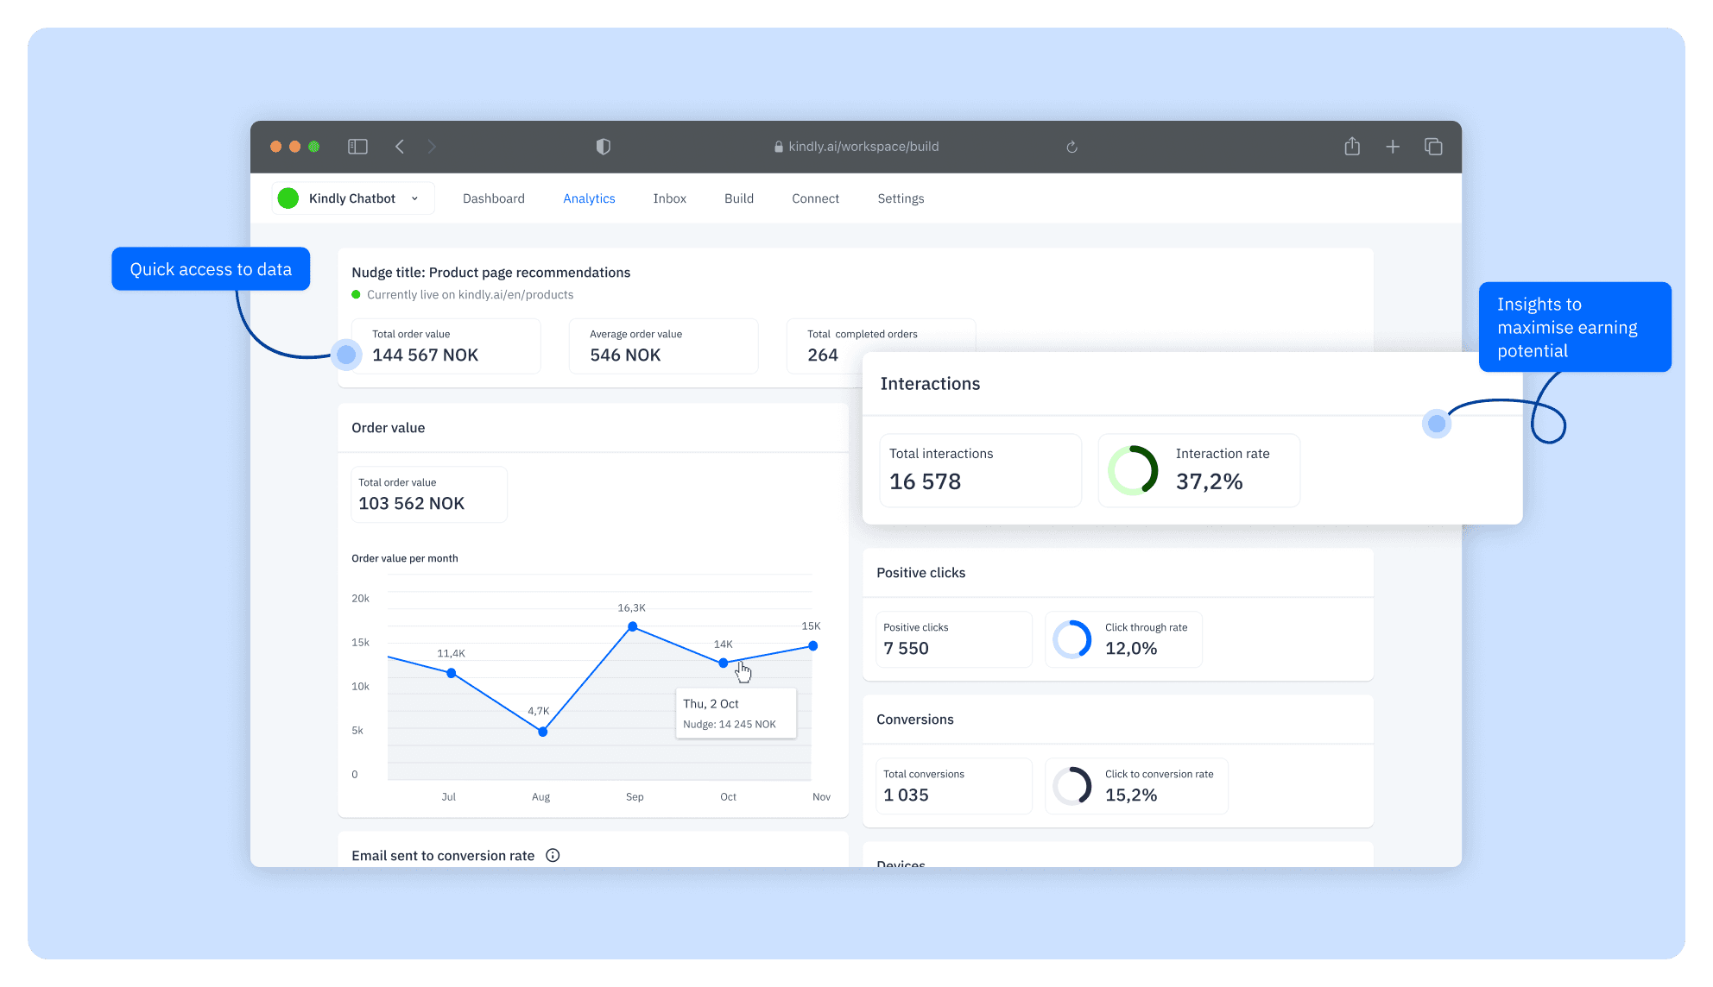The width and height of the screenshot is (1713, 987).
Task: Open the Dashboard tab
Action: 494,198
